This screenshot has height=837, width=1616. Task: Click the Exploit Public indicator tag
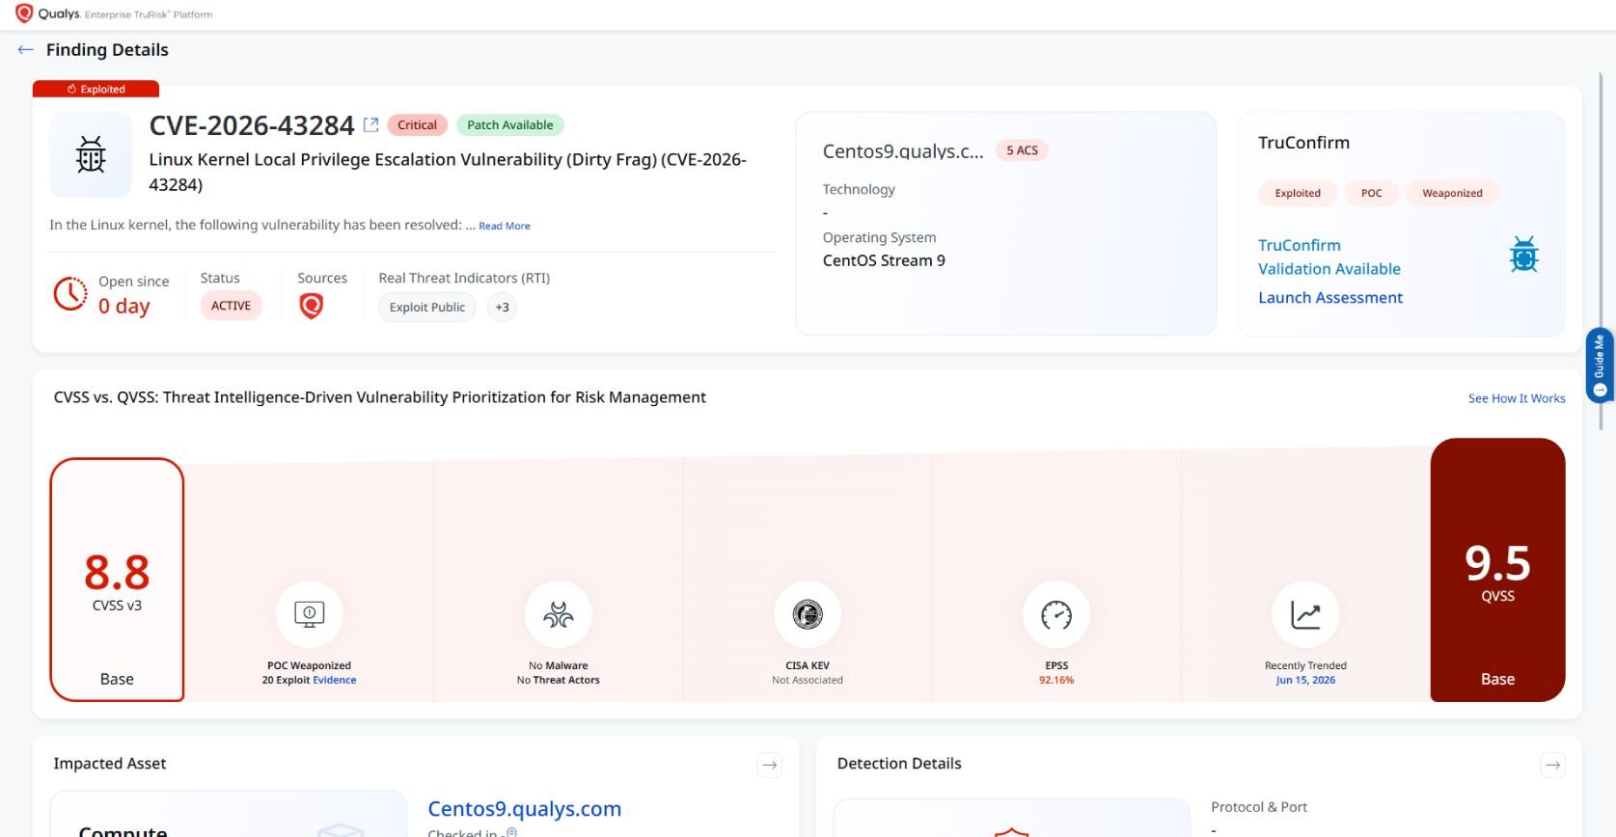pyautogui.click(x=426, y=307)
